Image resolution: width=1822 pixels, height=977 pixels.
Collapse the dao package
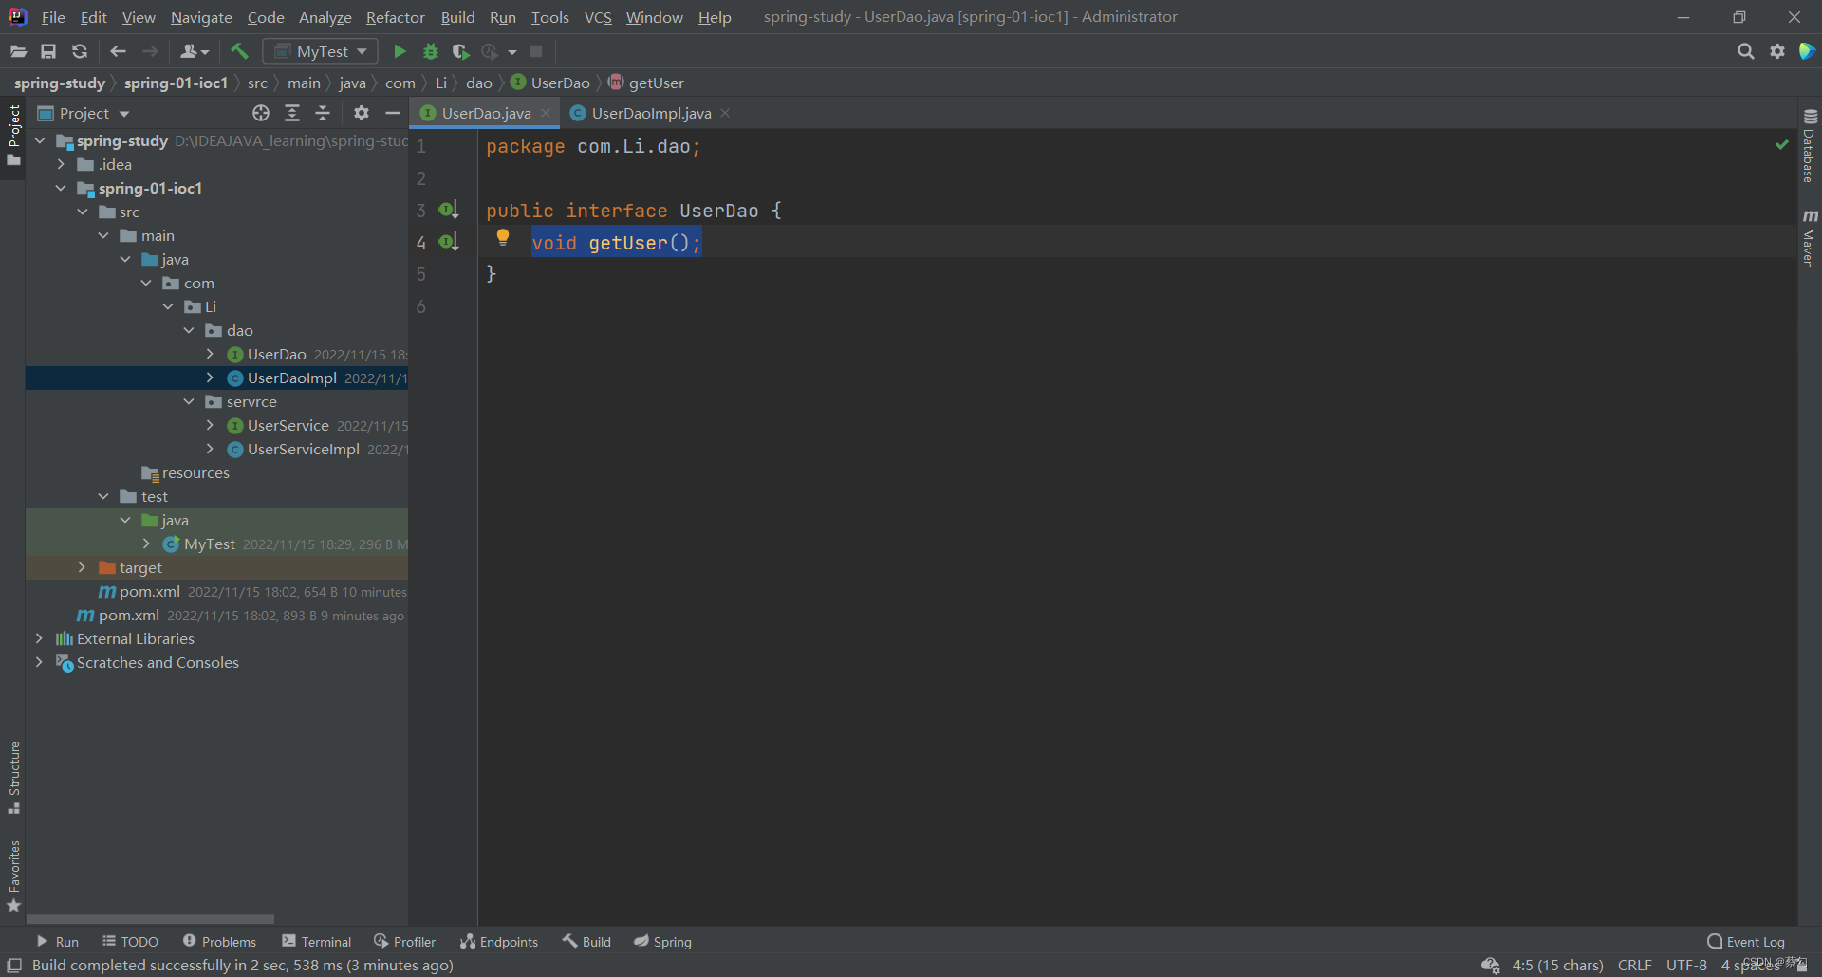point(189,330)
